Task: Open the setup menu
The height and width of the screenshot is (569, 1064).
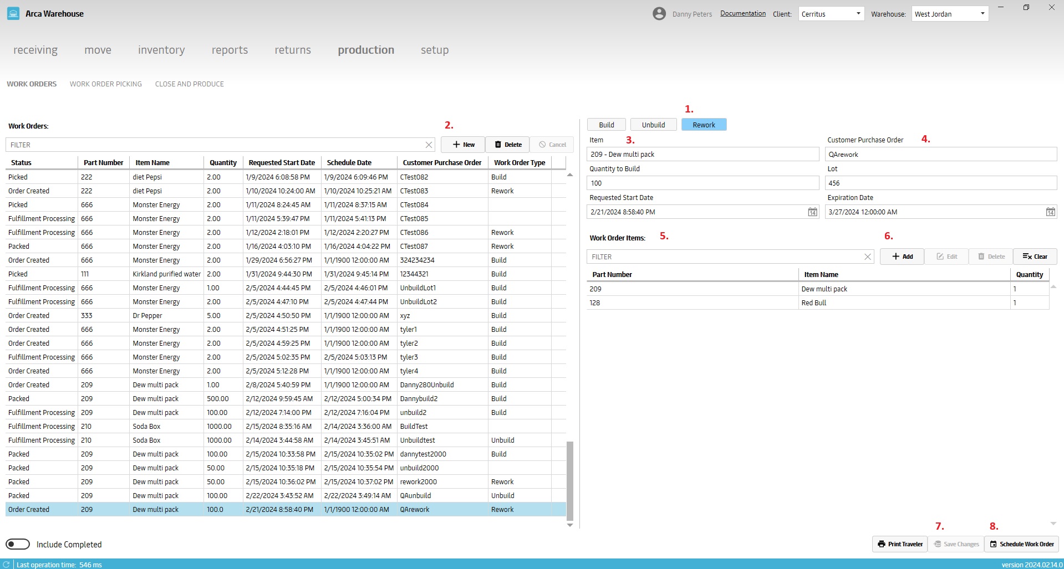Action: pyautogui.click(x=435, y=50)
